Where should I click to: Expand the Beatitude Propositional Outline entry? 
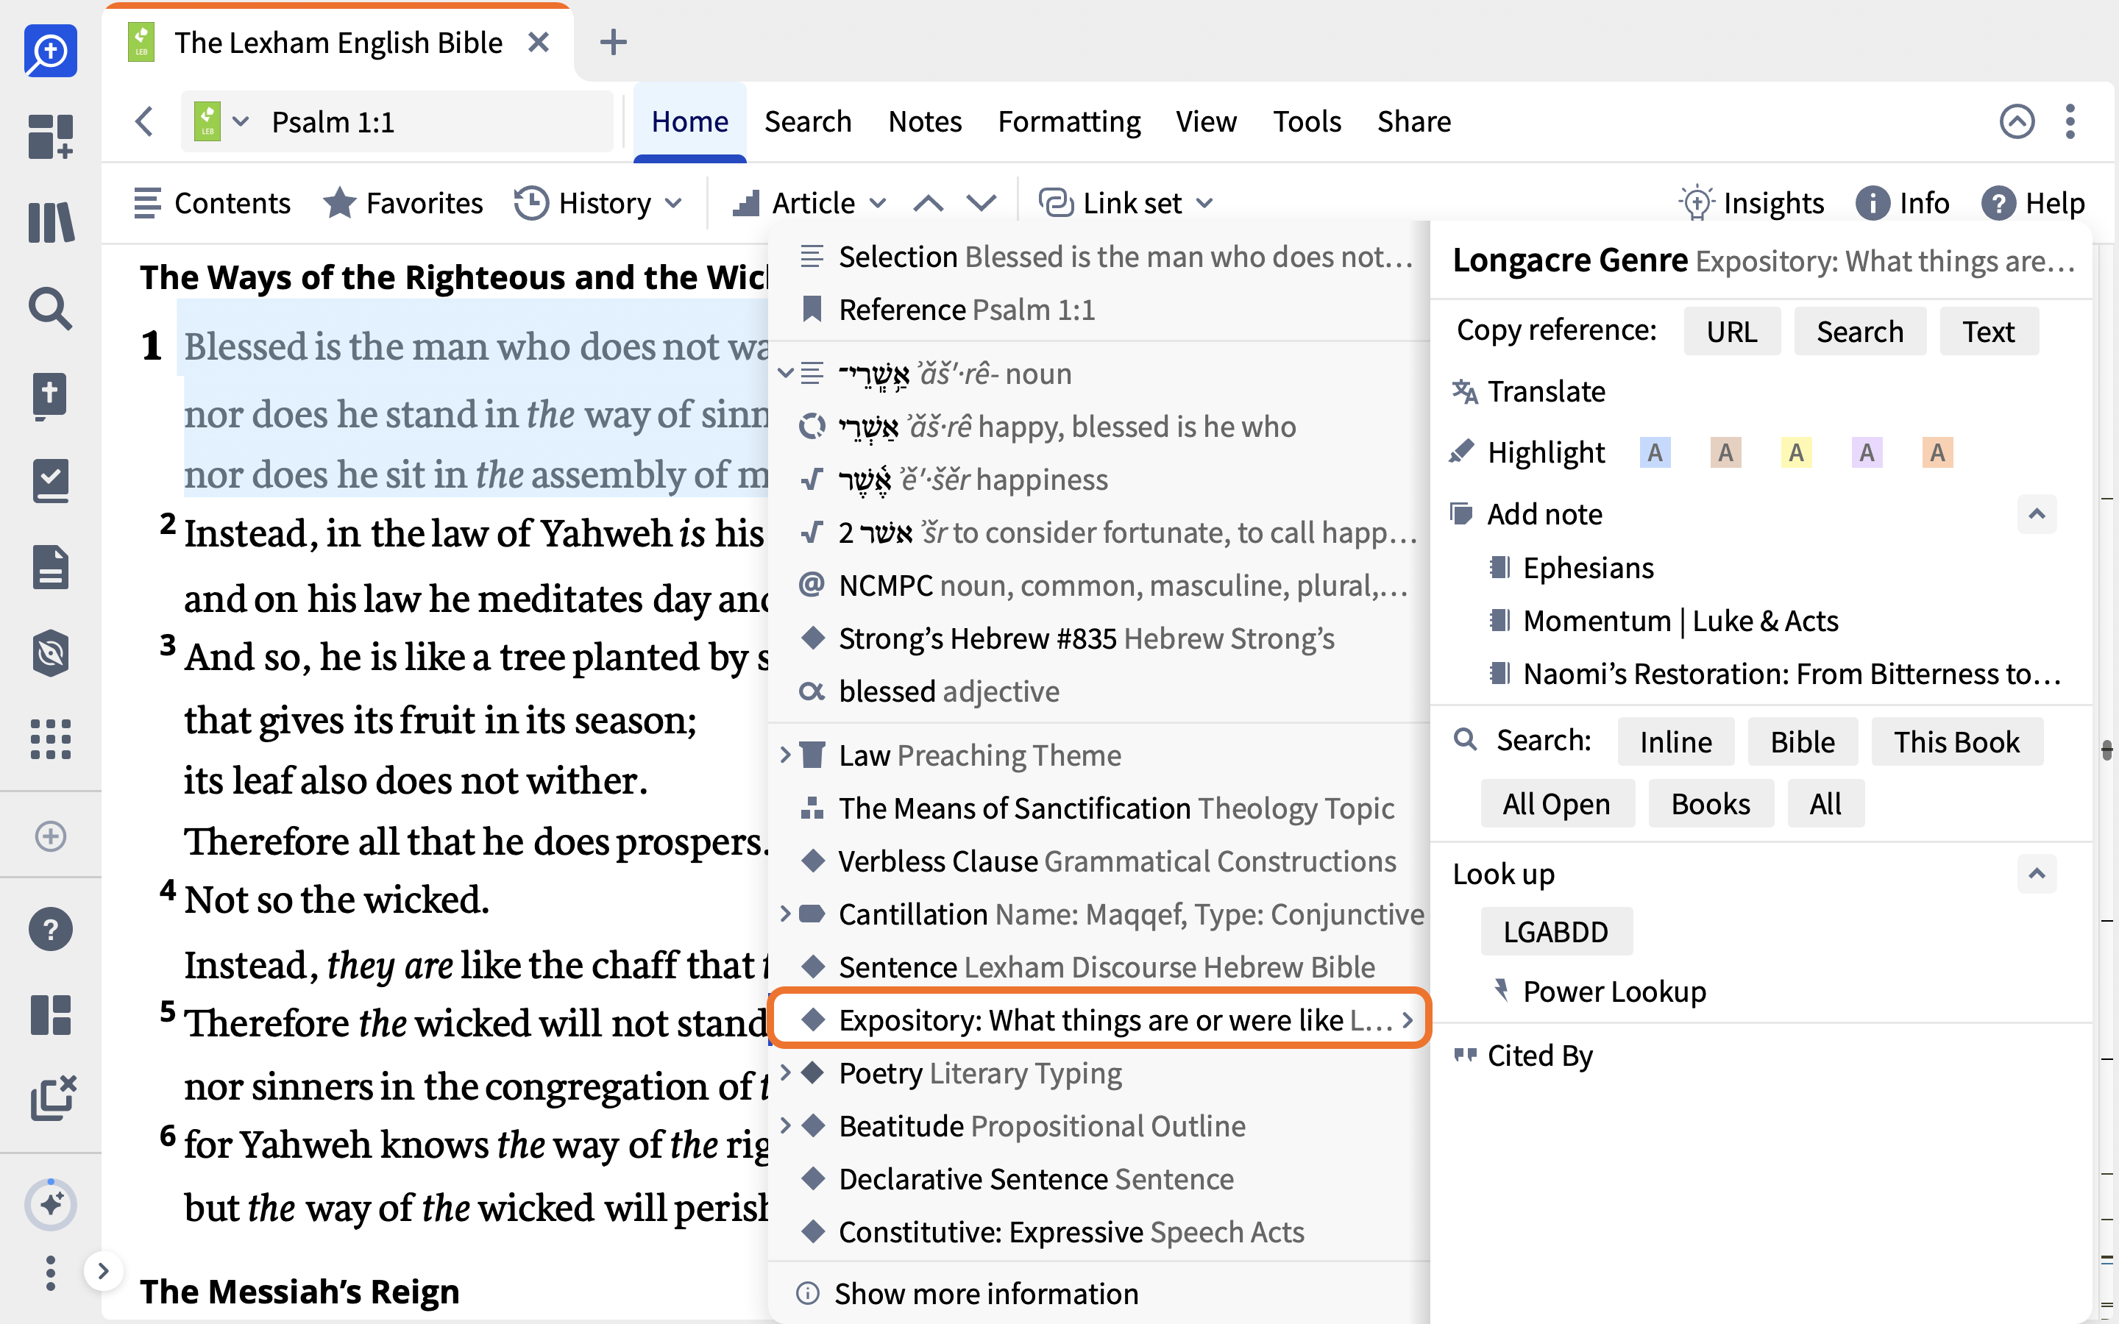pyautogui.click(x=786, y=1125)
